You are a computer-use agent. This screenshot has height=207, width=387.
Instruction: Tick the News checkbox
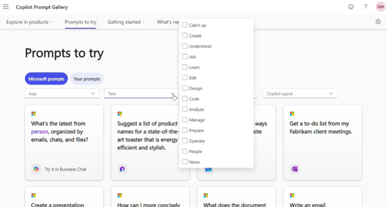[185, 162]
